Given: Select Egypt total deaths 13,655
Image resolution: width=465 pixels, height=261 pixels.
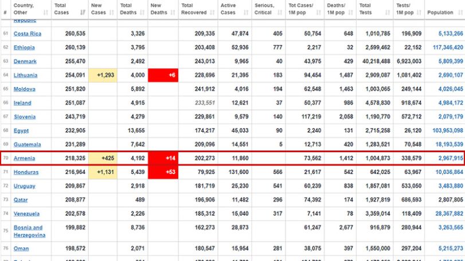Looking at the screenshot, I should 136,130.
